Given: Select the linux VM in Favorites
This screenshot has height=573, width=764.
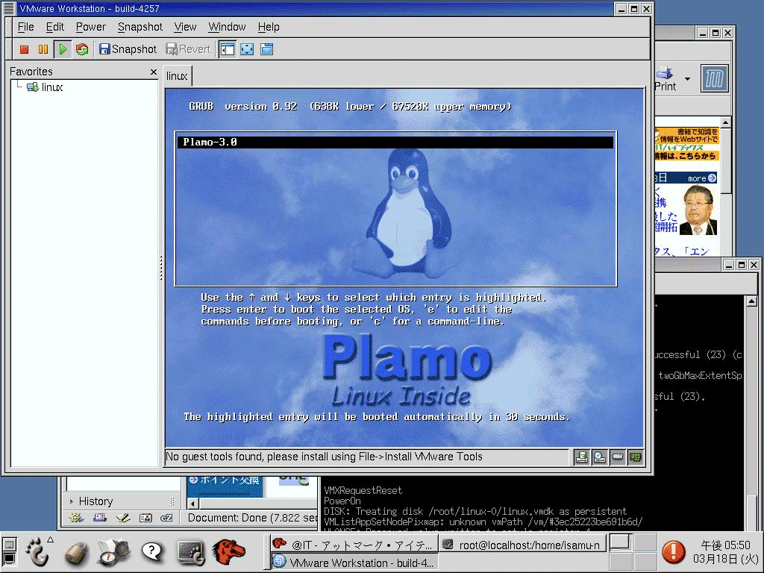Looking at the screenshot, I should click(45, 87).
